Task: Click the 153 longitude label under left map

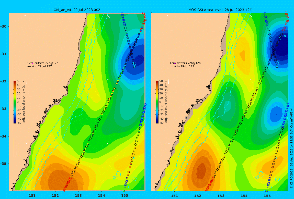Action: (x=78, y=196)
